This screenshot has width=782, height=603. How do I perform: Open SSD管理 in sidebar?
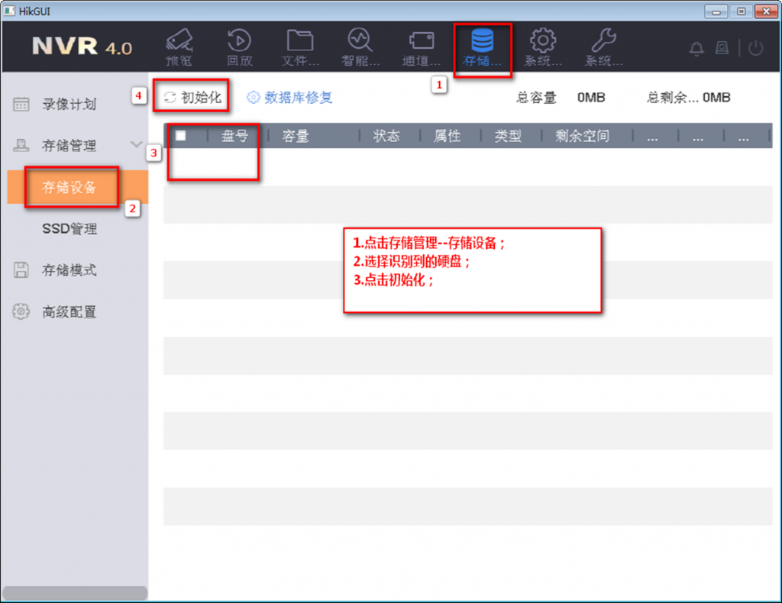click(69, 229)
